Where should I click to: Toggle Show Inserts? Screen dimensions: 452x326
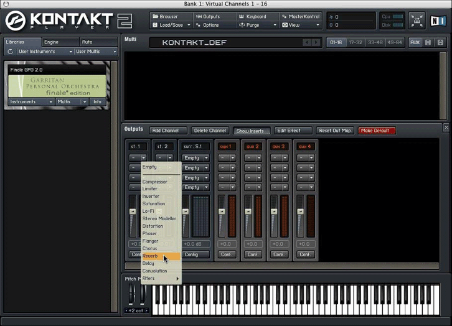pyautogui.click(x=252, y=131)
